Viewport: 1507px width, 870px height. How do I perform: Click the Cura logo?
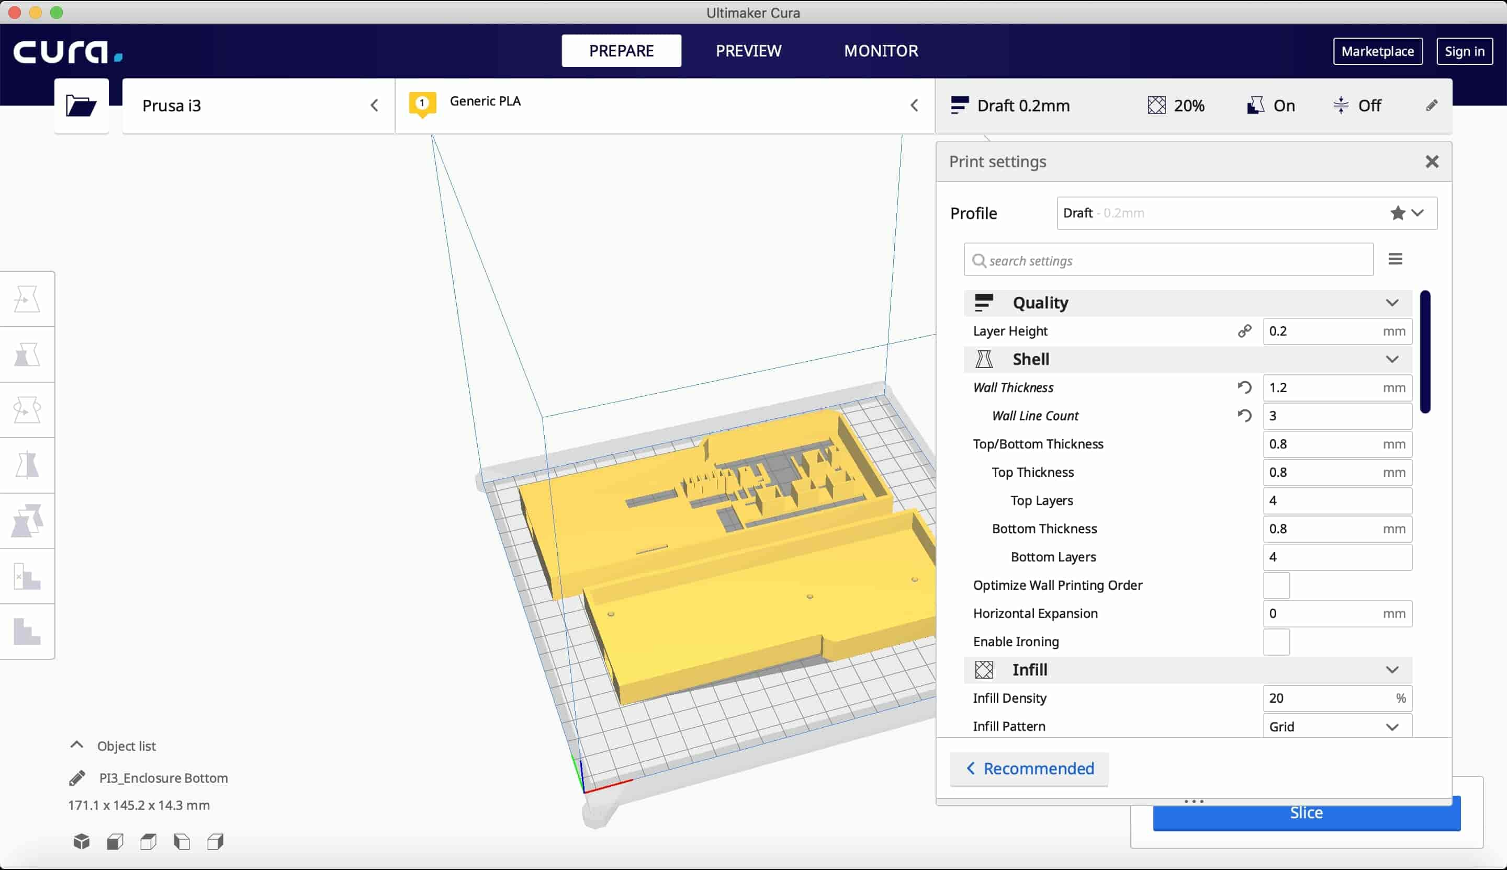[68, 51]
